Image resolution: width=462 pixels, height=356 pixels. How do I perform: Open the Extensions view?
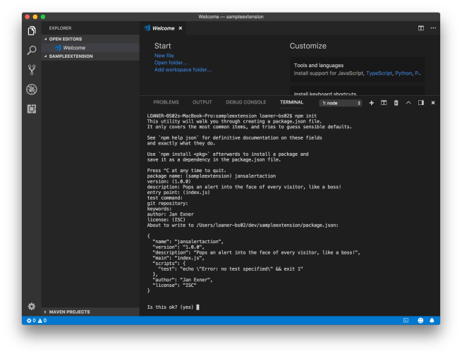(32, 109)
